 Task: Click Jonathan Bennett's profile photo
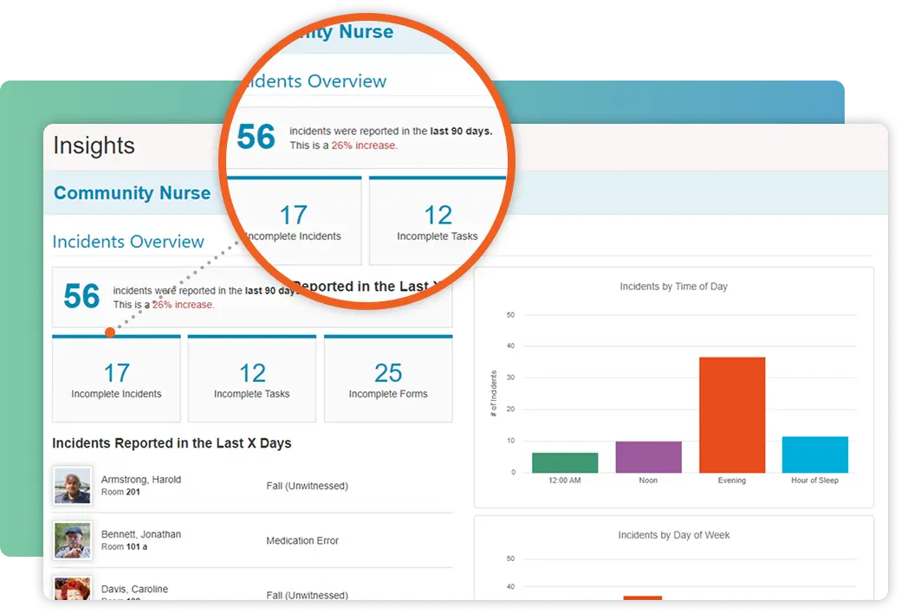pyautogui.click(x=72, y=540)
